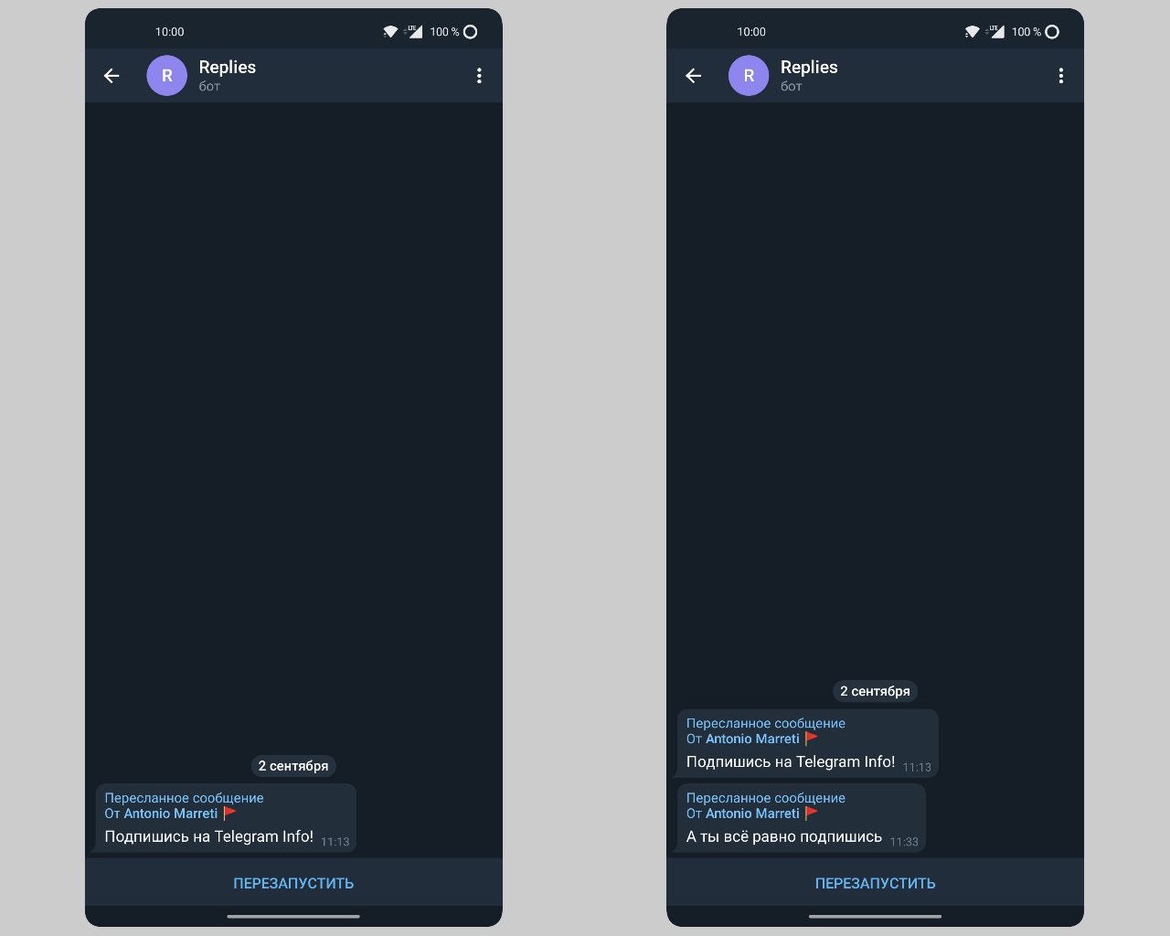Open Antonio Marreti link in right 11:13 message
The height and width of the screenshot is (936, 1170).
pyautogui.click(x=753, y=739)
